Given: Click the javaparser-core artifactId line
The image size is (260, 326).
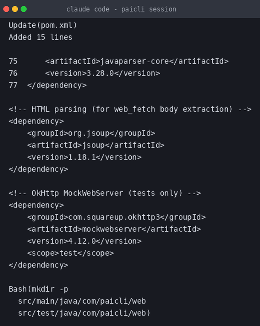Looking at the screenshot, I should coord(137,61).
